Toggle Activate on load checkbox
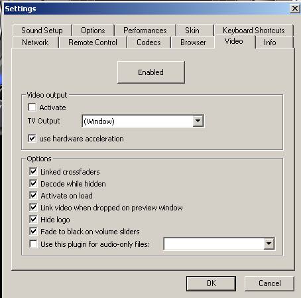This screenshot has width=301, height=298. 33,196
